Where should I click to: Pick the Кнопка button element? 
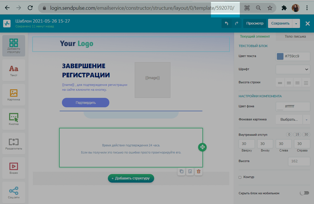(13, 119)
